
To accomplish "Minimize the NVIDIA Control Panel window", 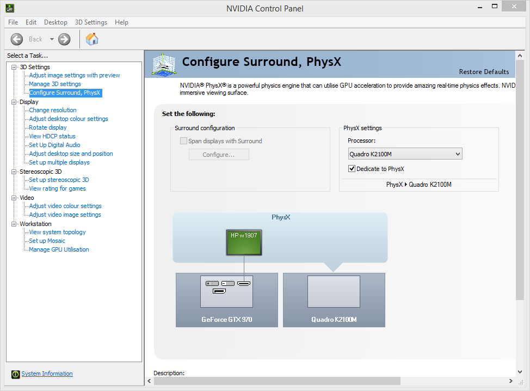I will pyautogui.click(x=479, y=7).
